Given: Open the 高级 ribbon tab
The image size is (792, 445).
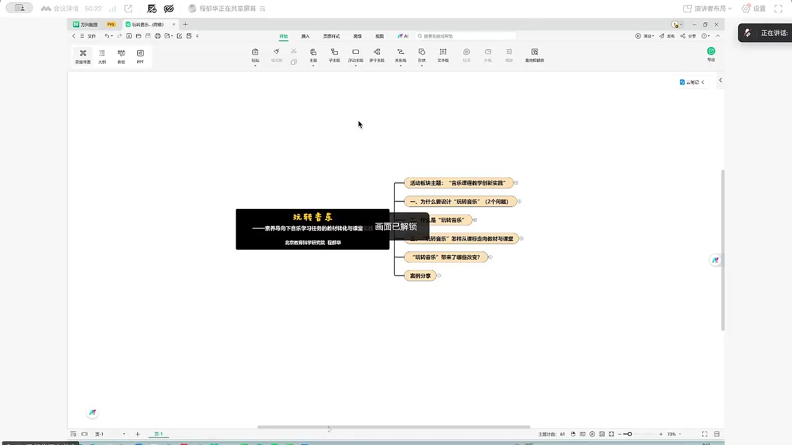Looking at the screenshot, I should (x=357, y=36).
